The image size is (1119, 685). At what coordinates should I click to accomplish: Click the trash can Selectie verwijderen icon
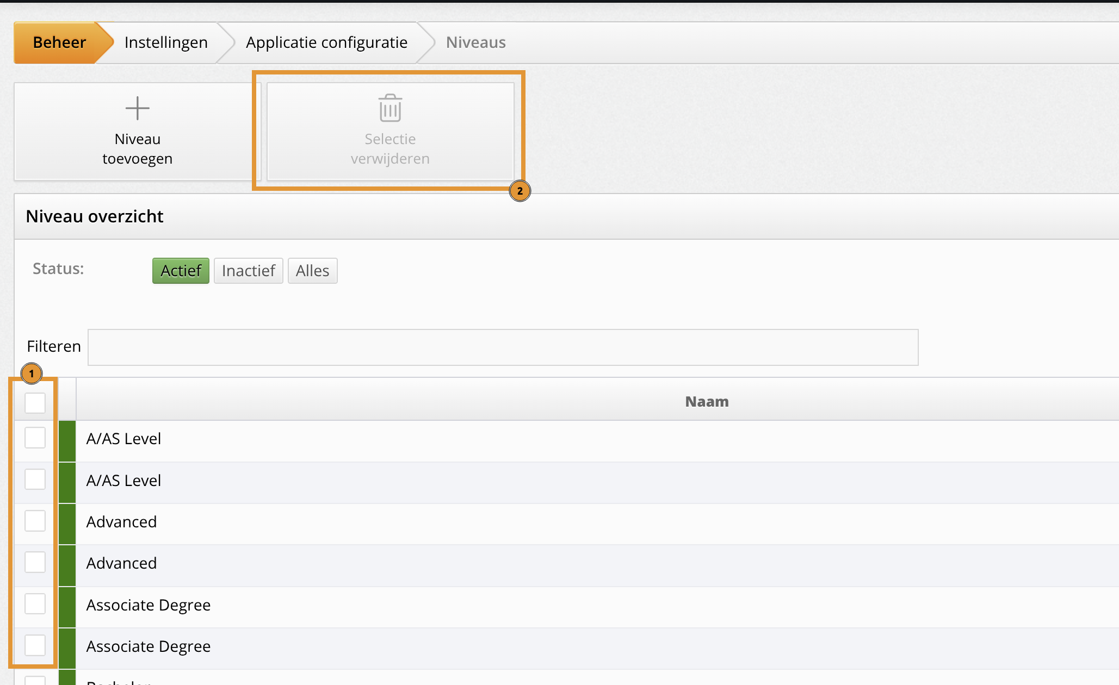tap(390, 108)
